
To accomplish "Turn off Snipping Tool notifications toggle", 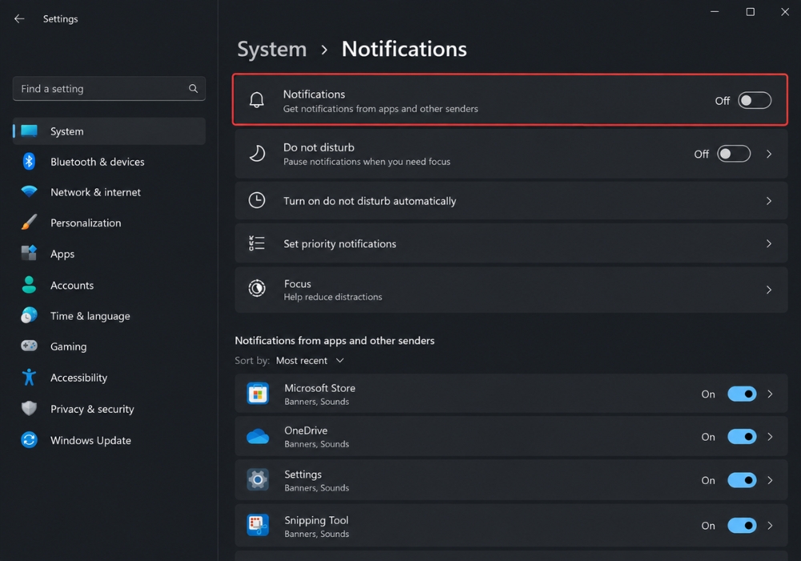I will pos(743,525).
